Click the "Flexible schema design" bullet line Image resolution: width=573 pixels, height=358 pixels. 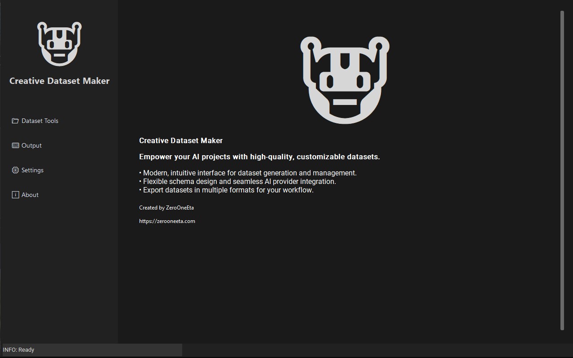[x=237, y=181]
